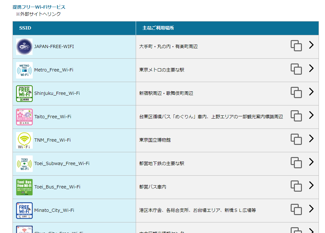
Task: Copy the Toei_Subway_Free_Wi-Fi SSID with copy icon
Action: [x=296, y=162]
